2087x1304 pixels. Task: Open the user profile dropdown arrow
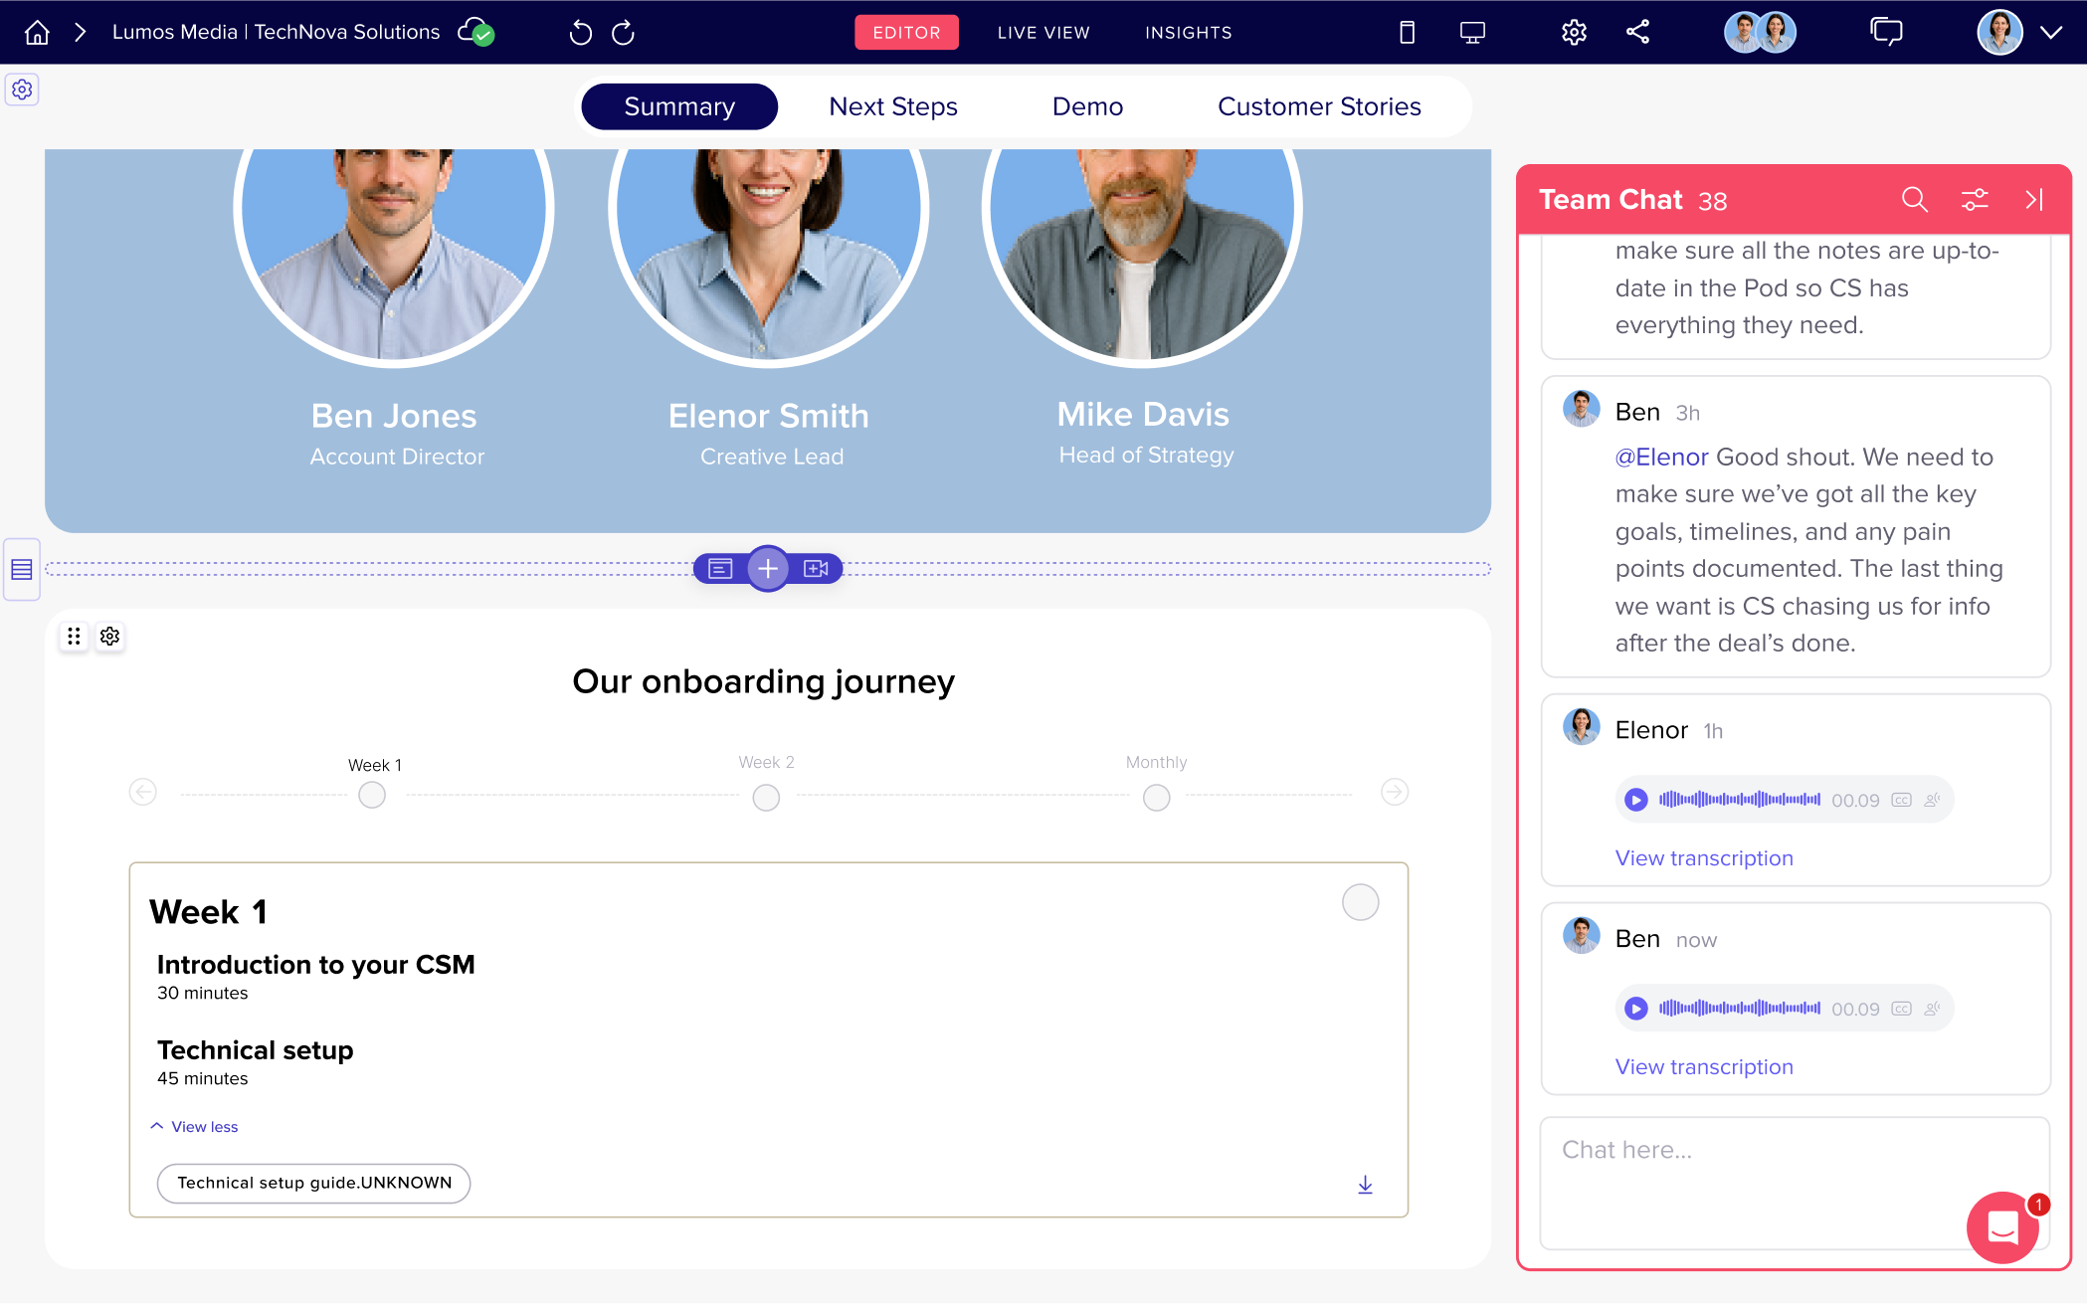tap(2051, 33)
